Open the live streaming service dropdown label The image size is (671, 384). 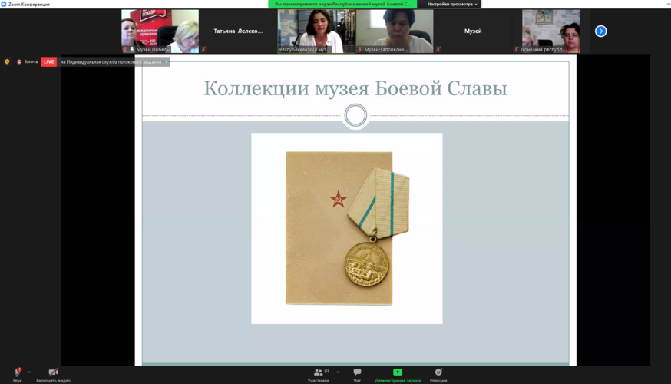click(x=114, y=61)
